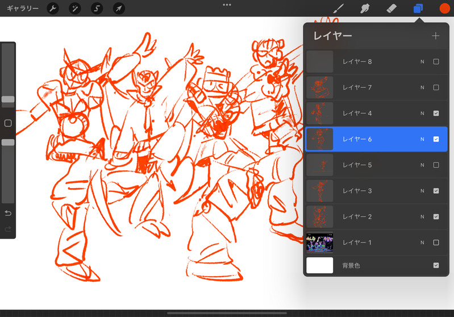The image size is (454, 317).
Task: Tap the レイヤー 3 sketch thumbnail
Action: pos(320,191)
